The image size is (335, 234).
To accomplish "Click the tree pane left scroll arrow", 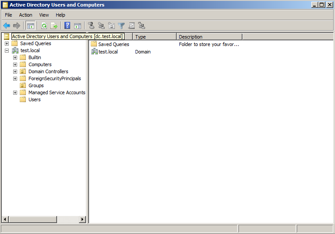I will pyautogui.click(x=5, y=219).
